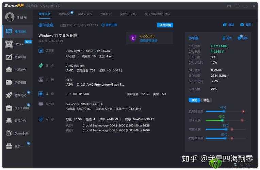Viewport: 260px width, 170px height.
Task: Click the 截图 camera screenshot button
Action: click(x=246, y=25)
